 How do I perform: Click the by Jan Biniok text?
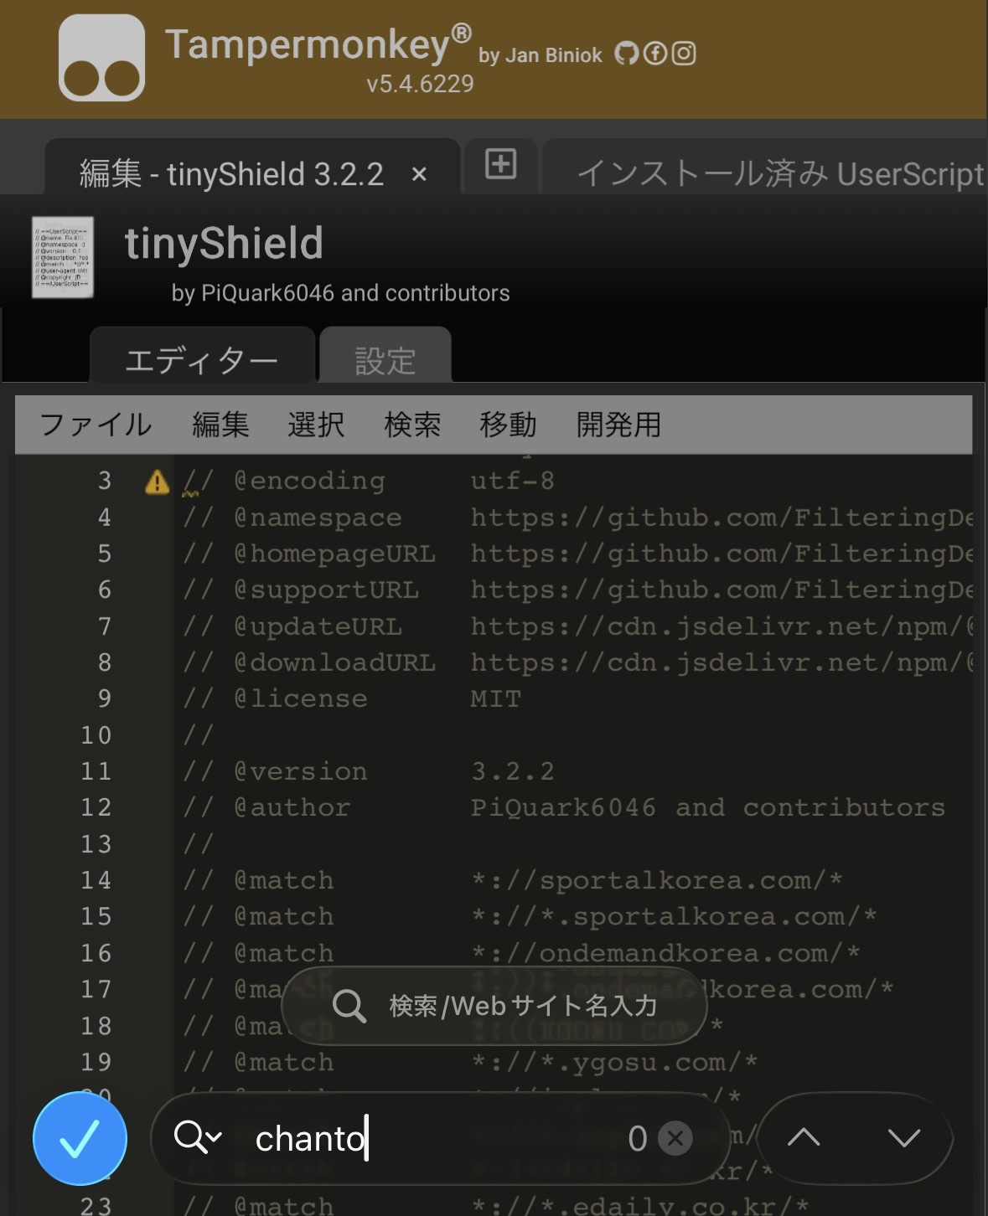(x=541, y=55)
